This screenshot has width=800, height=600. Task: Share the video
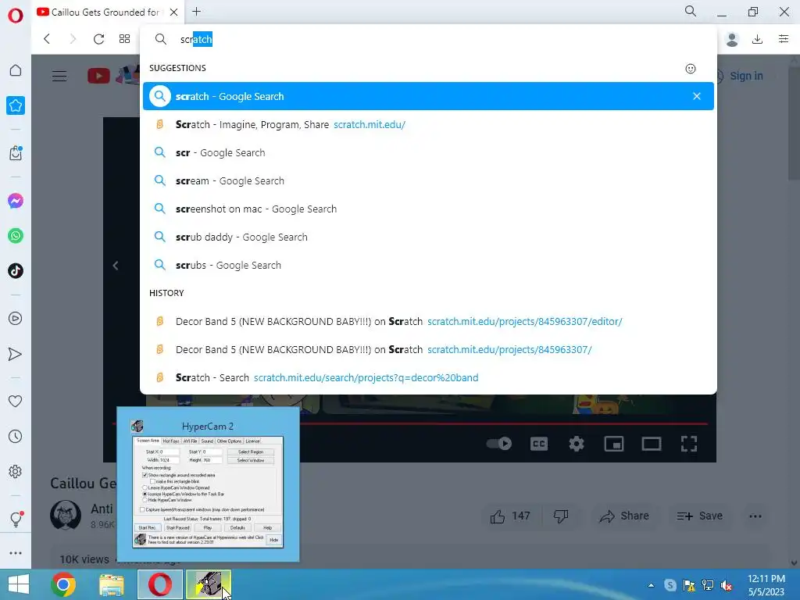(x=624, y=516)
